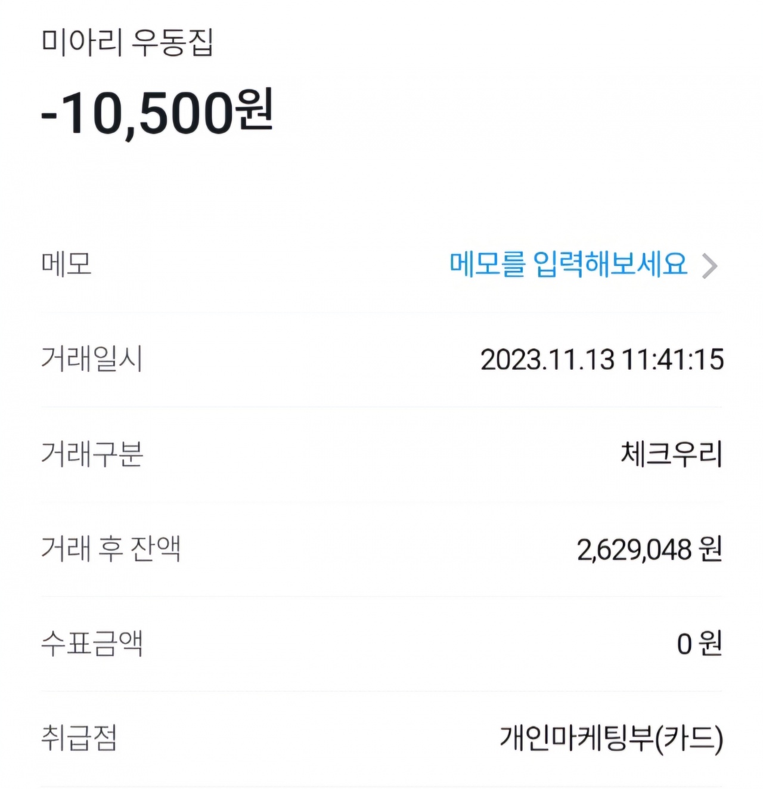Tap the 개인마케팅부 branch name

pyautogui.click(x=575, y=738)
